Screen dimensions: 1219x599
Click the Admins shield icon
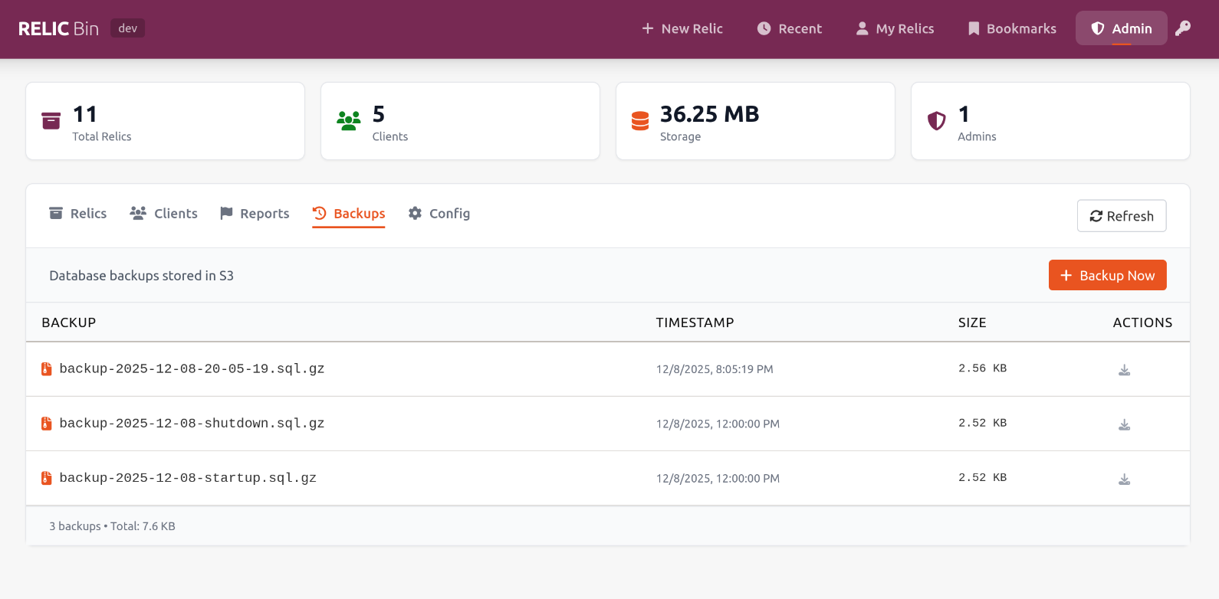click(936, 121)
